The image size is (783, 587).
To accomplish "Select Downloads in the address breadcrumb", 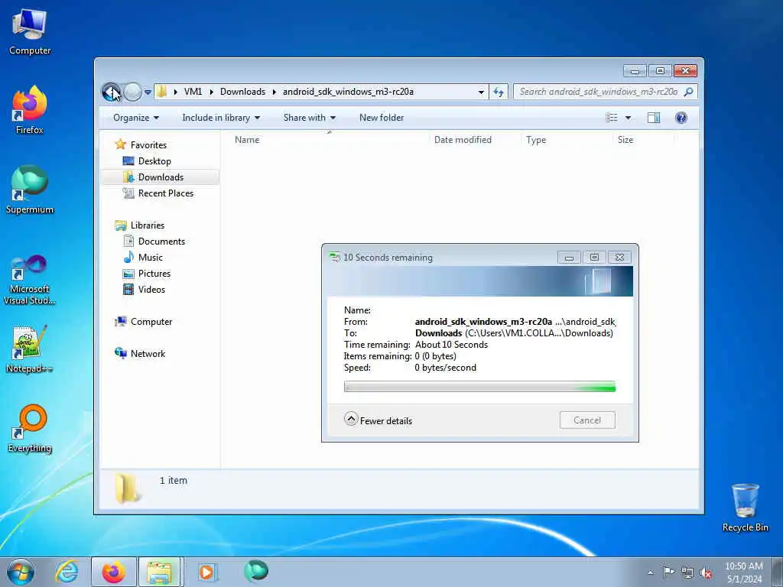I will tap(242, 92).
